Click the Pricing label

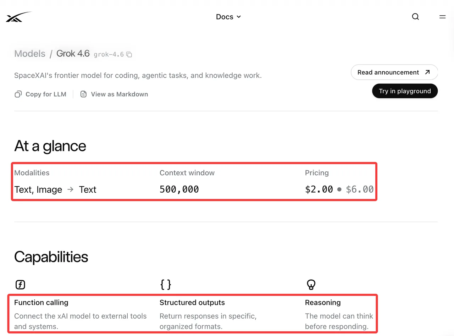(317, 173)
